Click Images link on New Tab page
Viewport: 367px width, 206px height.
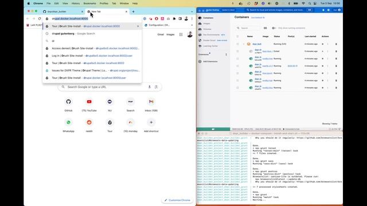(x=170, y=34)
